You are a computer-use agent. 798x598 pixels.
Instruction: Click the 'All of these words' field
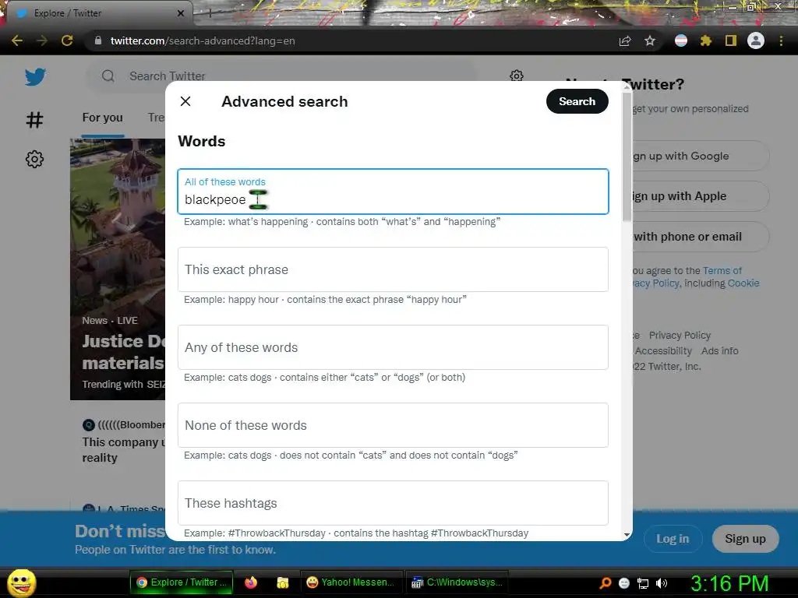393,192
